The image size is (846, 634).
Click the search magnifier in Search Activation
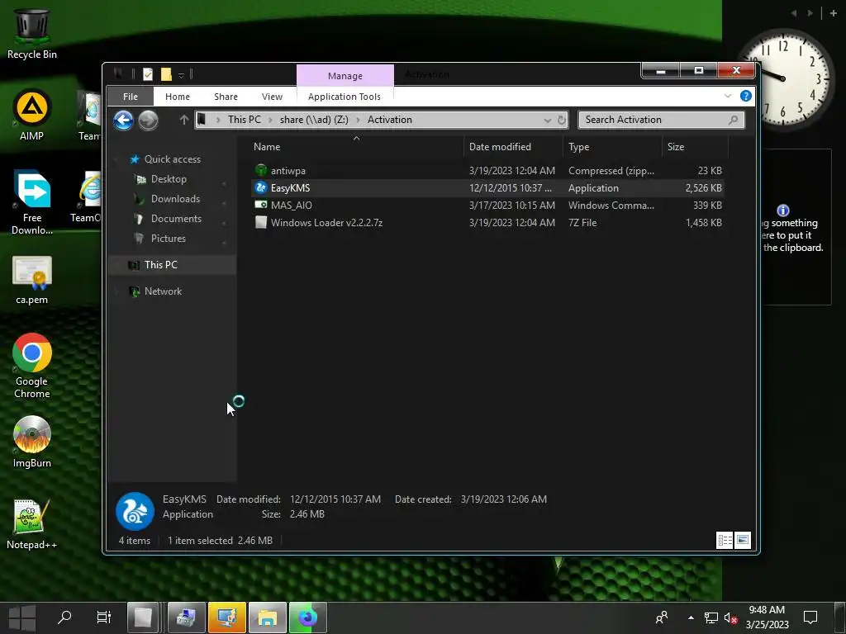[x=734, y=120]
